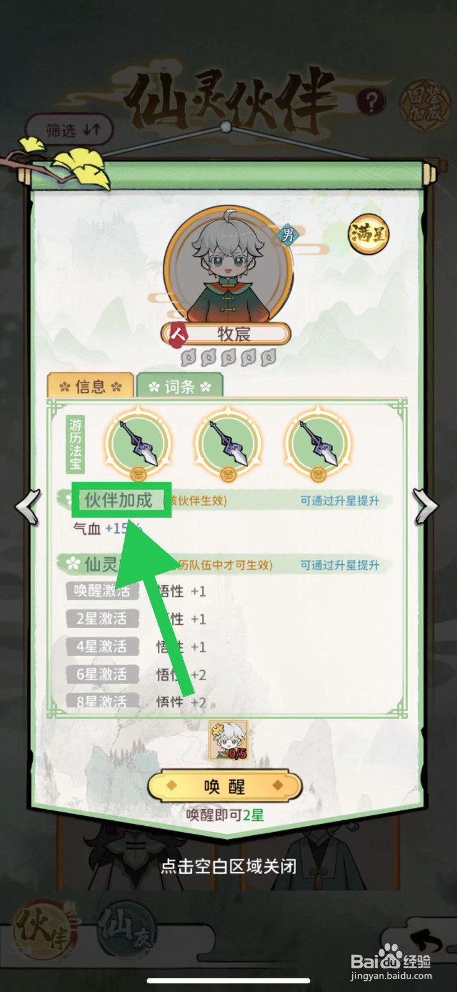457x992 pixels.
Task: Switch to the 信息 tab
Action: click(90, 386)
